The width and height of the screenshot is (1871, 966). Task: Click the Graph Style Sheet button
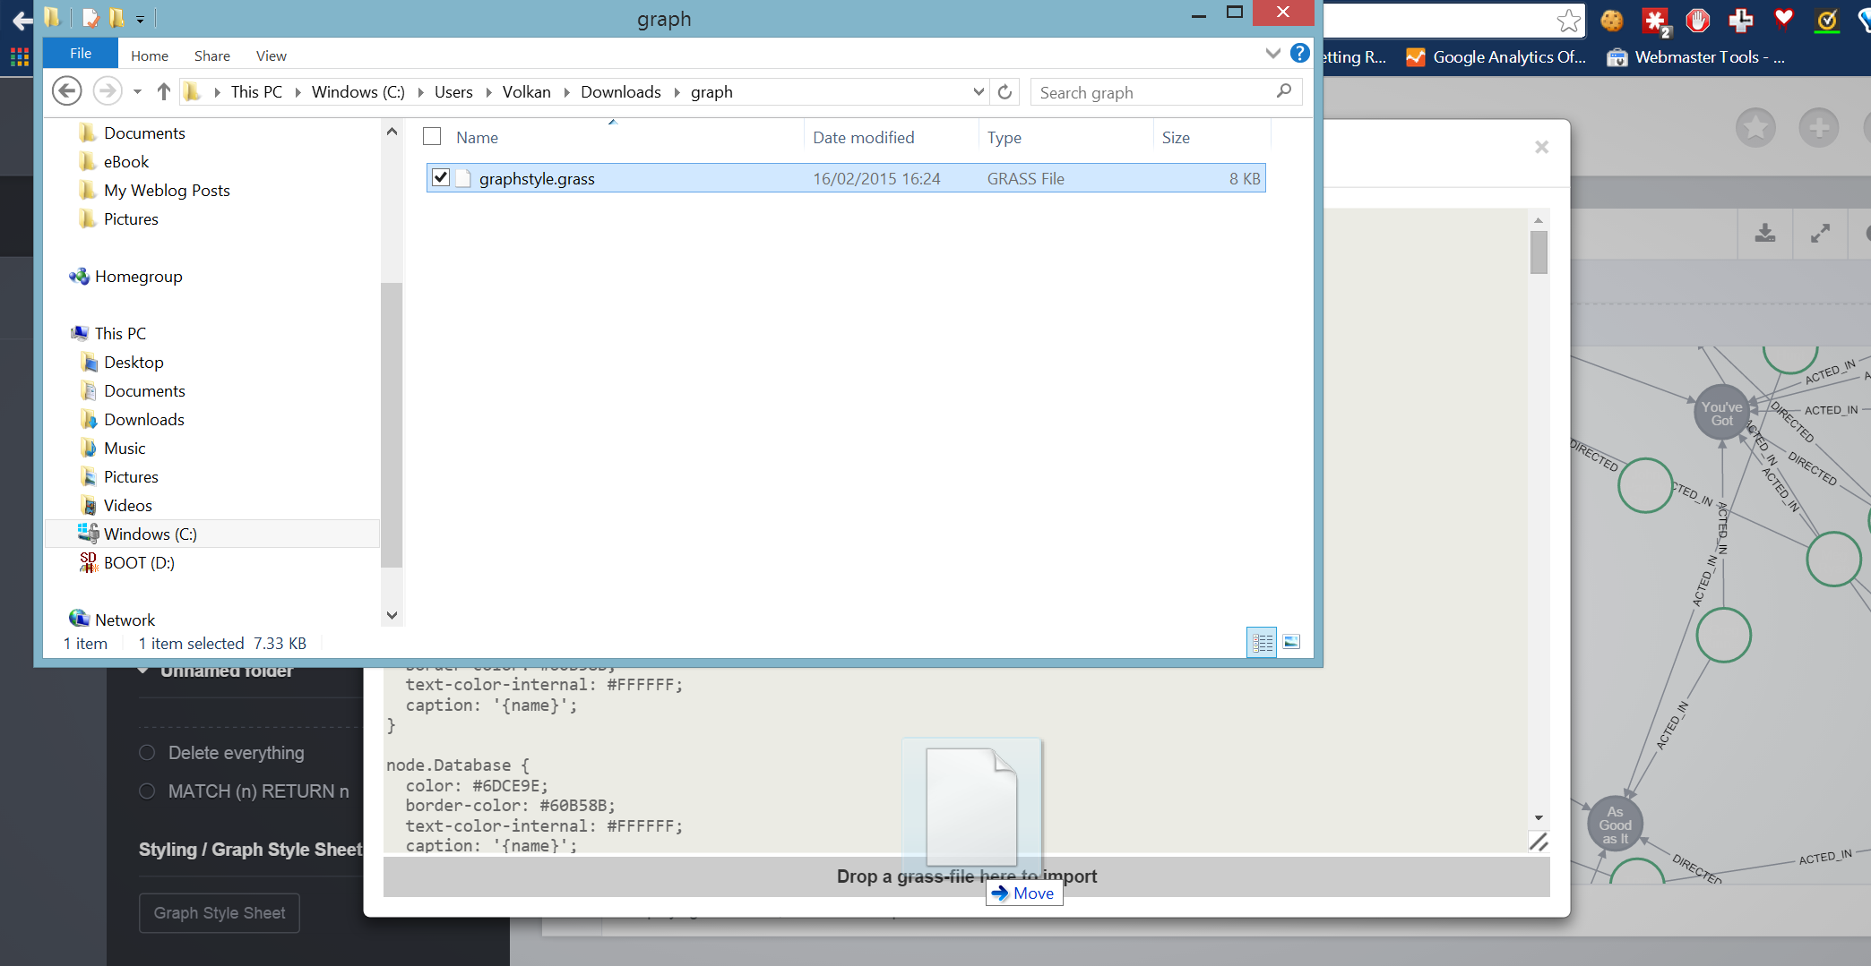tap(219, 912)
